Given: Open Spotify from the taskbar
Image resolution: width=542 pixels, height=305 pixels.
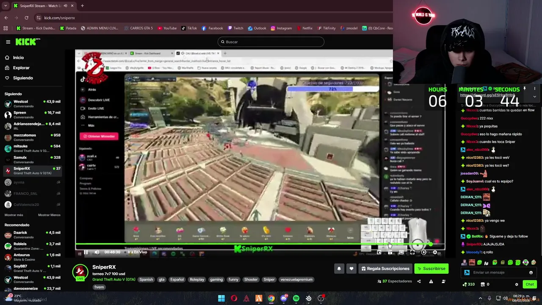Looking at the screenshot, I should pyautogui.click(x=296, y=298).
